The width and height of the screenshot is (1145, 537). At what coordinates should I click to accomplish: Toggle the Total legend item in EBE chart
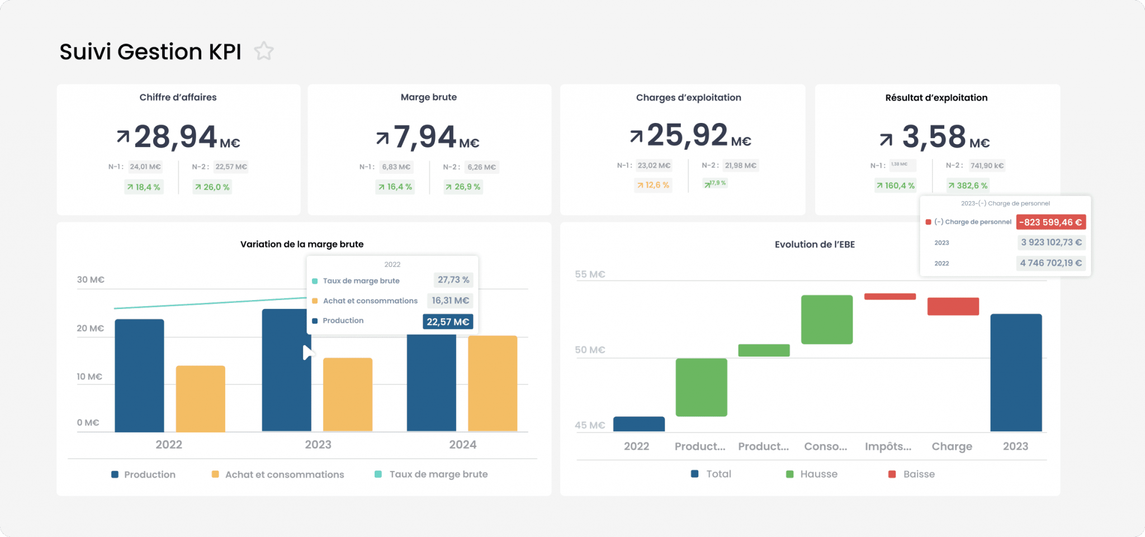711,474
